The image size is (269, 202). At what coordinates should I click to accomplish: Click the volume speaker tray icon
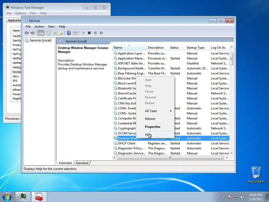tap(242, 197)
